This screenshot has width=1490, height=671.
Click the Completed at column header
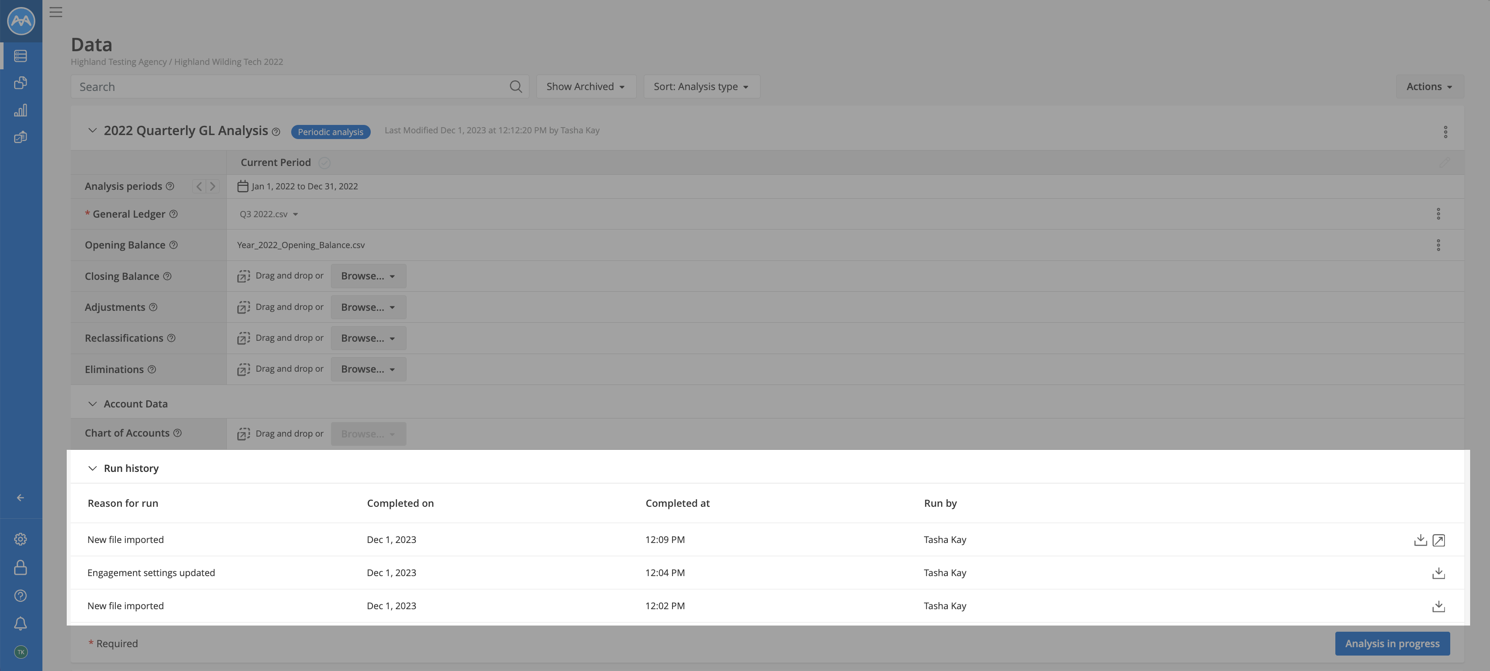coord(677,503)
